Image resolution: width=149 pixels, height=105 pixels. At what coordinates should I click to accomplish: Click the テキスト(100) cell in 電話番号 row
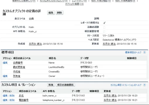point(78,100)
